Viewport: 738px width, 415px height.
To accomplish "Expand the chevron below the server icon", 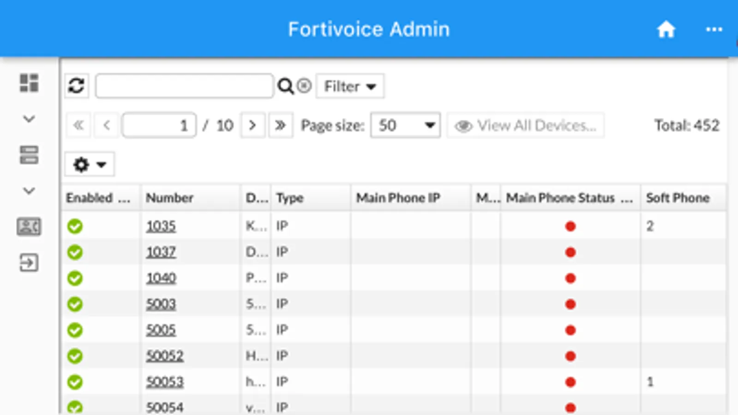I will coord(29,191).
